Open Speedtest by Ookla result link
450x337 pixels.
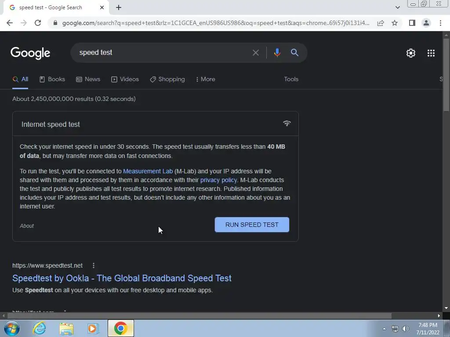122,278
